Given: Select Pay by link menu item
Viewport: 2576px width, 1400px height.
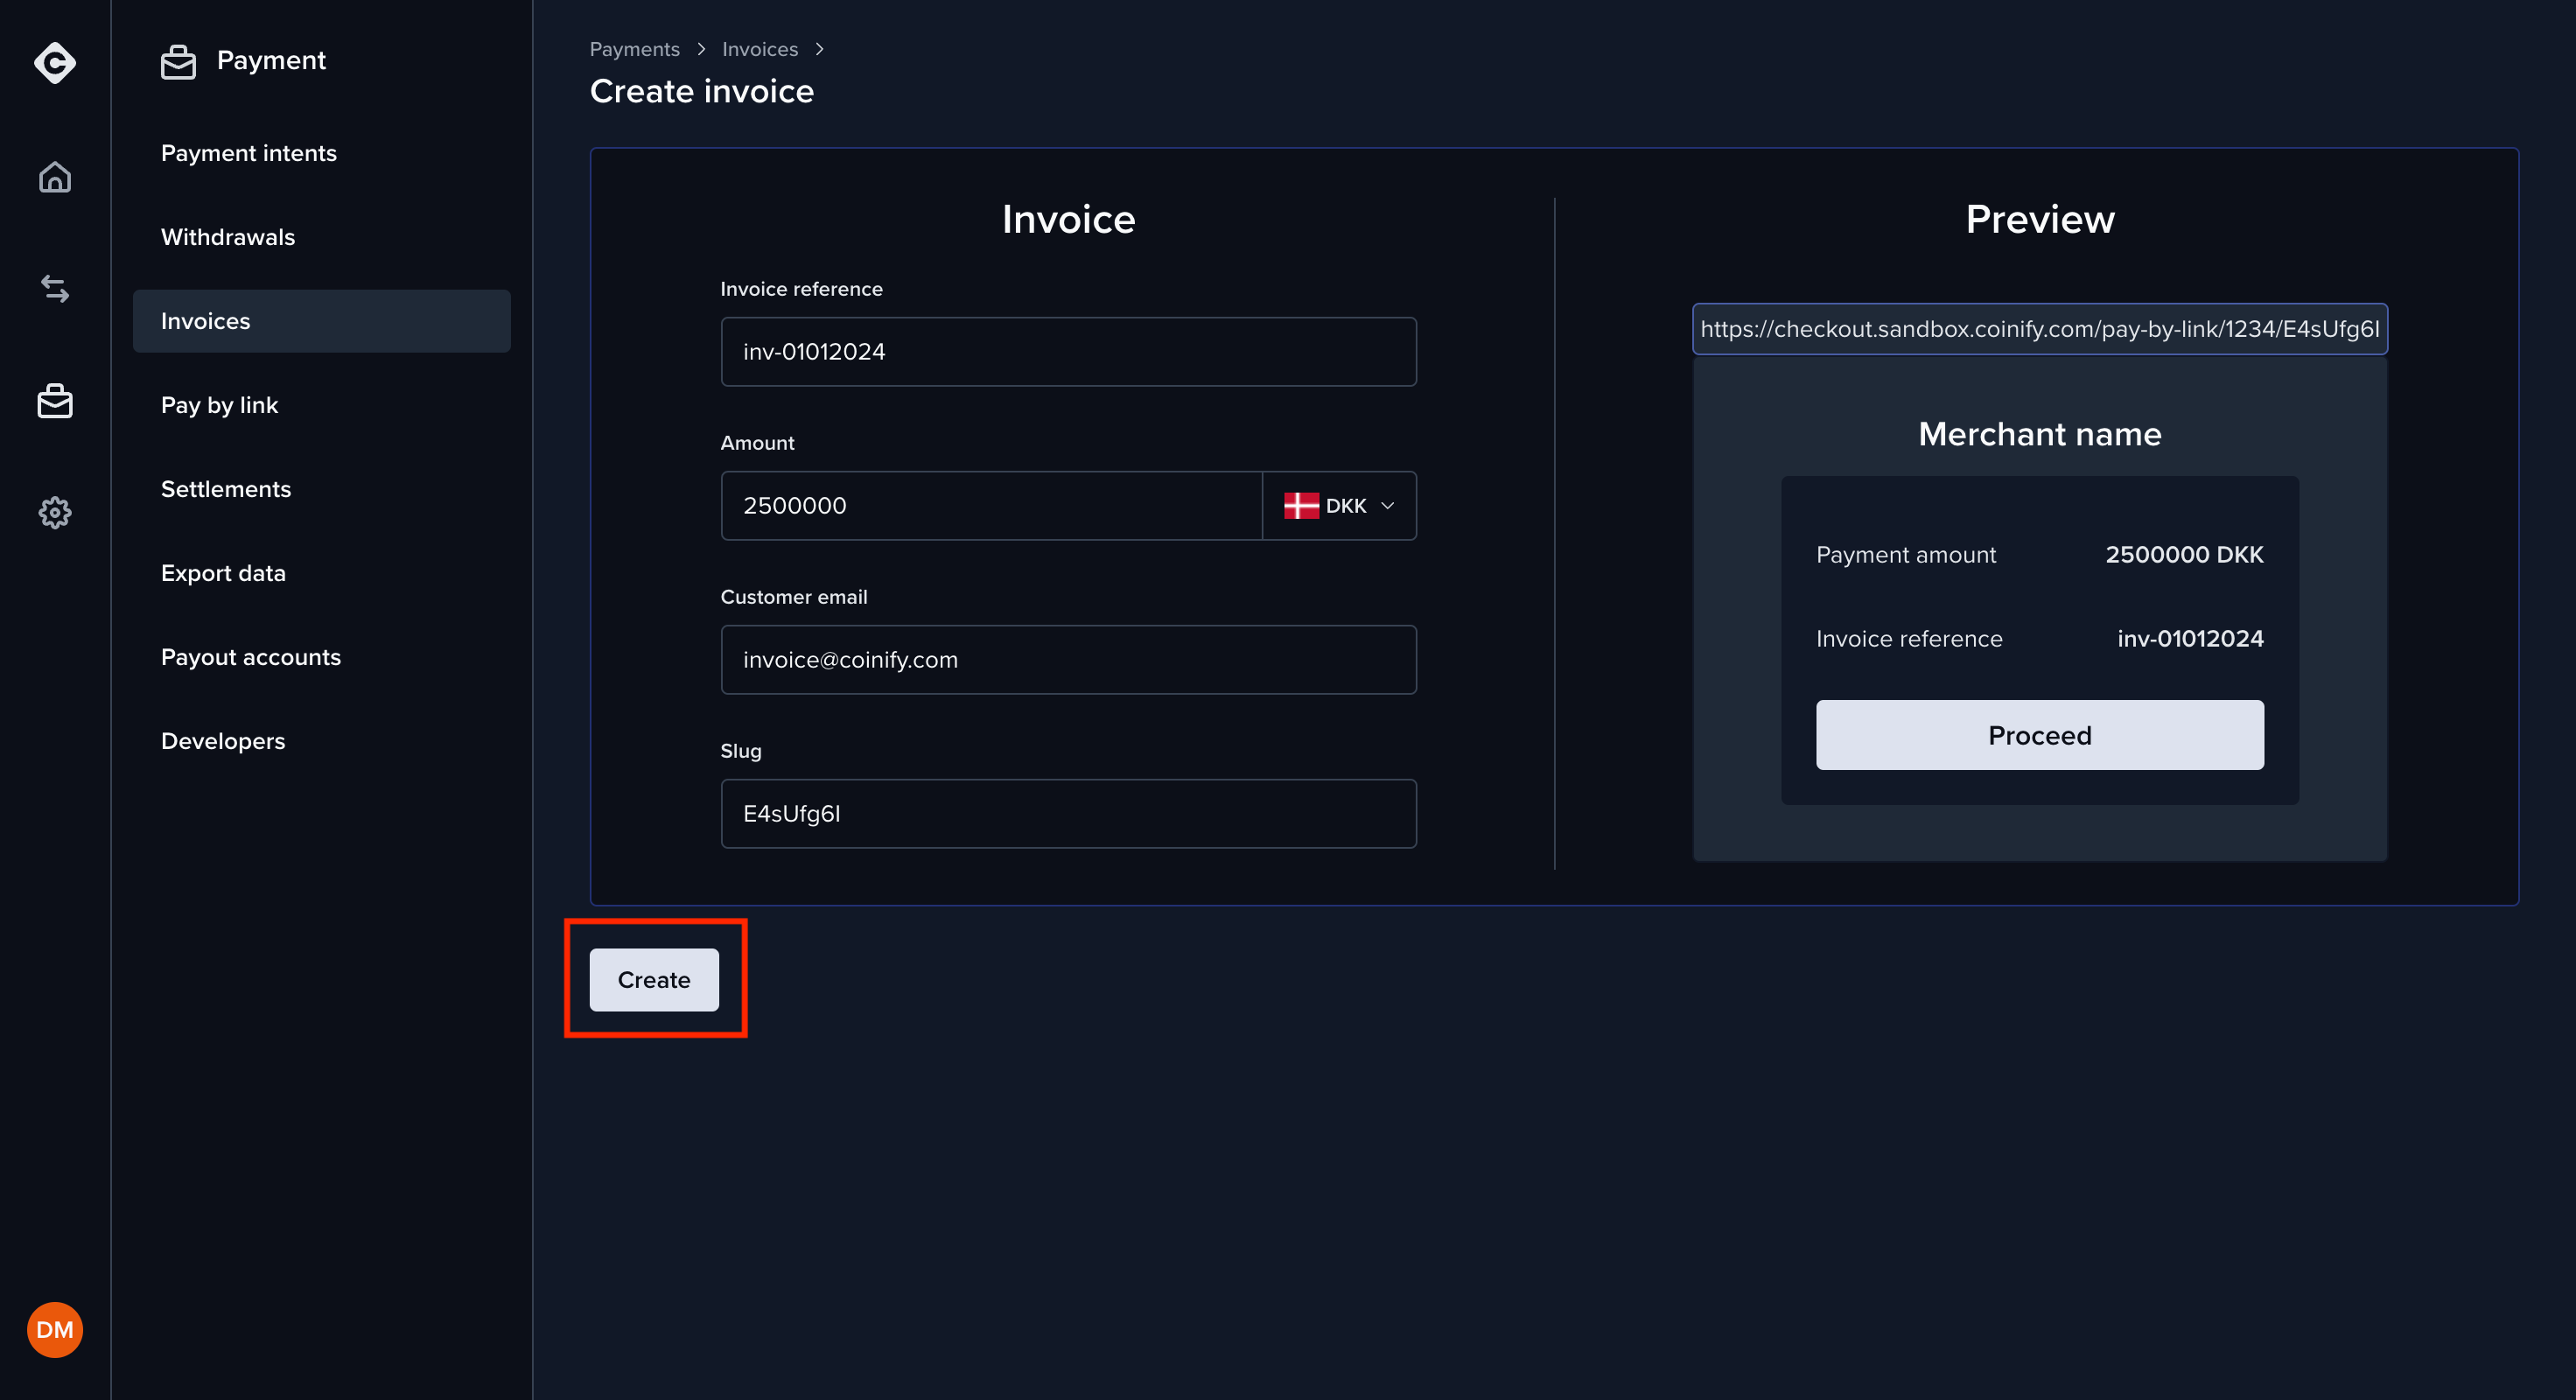Looking at the screenshot, I should (x=220, y=405).
